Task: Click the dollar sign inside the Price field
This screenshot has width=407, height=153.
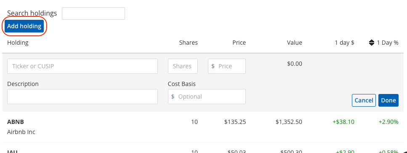Action: (213, 66)
